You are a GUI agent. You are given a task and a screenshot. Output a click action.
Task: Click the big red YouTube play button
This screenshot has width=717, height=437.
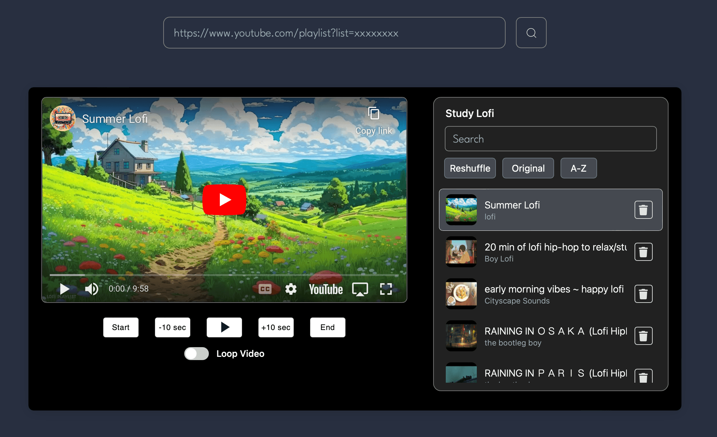[224, 199]
